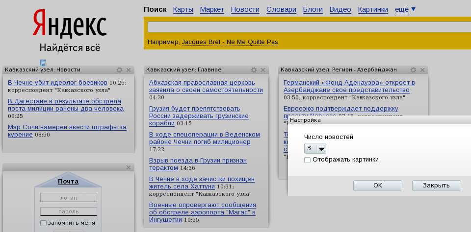
Task: Close the Кавказский узел: Главное widget
Action: [x=263, y=70]
